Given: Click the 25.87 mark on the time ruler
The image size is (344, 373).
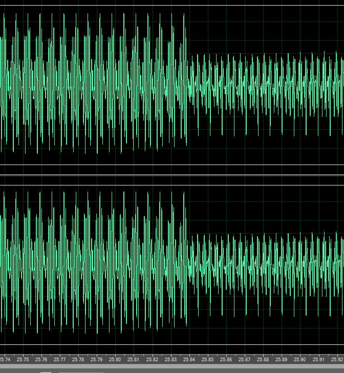Looking at the screenshot, I should point(245,359).
